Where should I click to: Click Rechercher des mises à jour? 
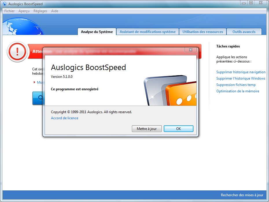(x=242, y=195)
